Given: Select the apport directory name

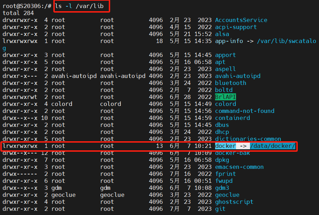Looking at the screenshot, I should coord(225,55).
